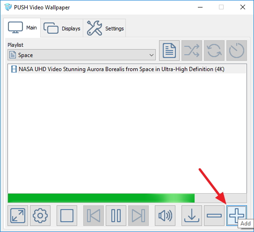This screenshot has width=254, height=232.
Task: Toggle shuffle playback button
Action: coord(192,51)
